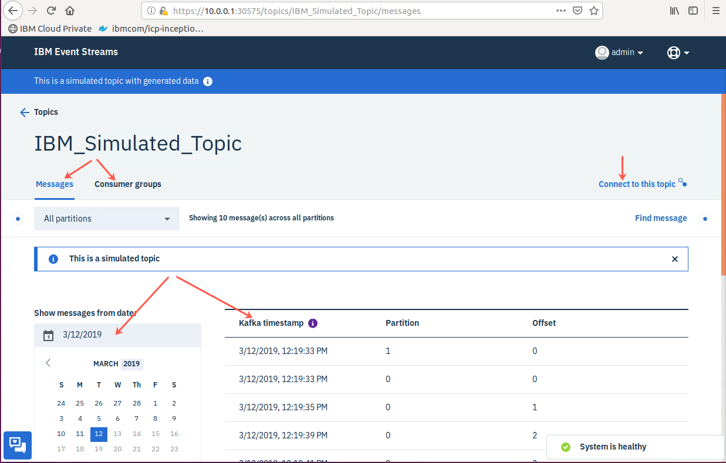Select March 12 in the calendar
This screenshot has width=726, height=463.
(99, 434)
